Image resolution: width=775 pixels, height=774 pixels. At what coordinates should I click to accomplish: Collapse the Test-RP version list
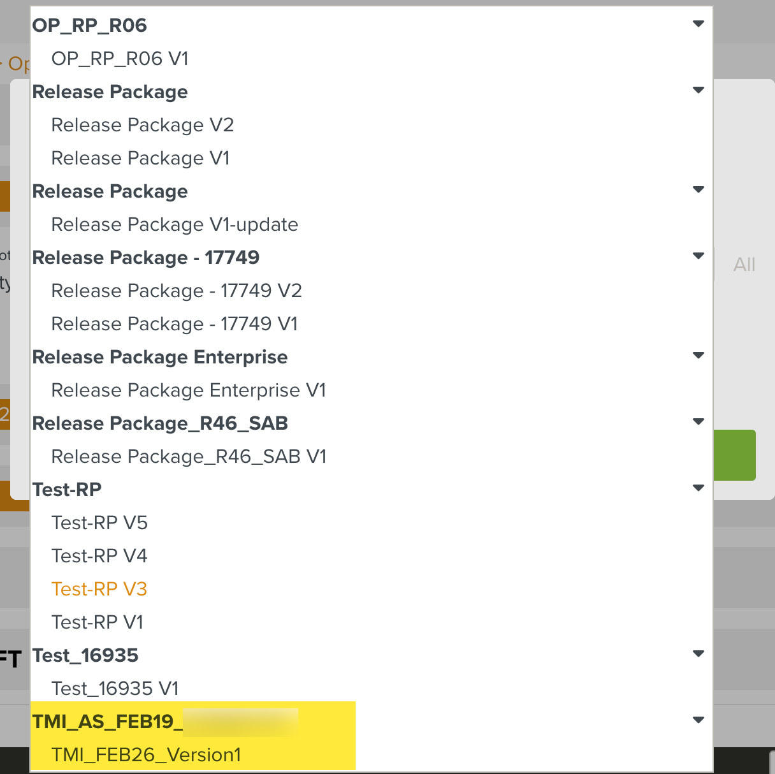pos(699,487)
